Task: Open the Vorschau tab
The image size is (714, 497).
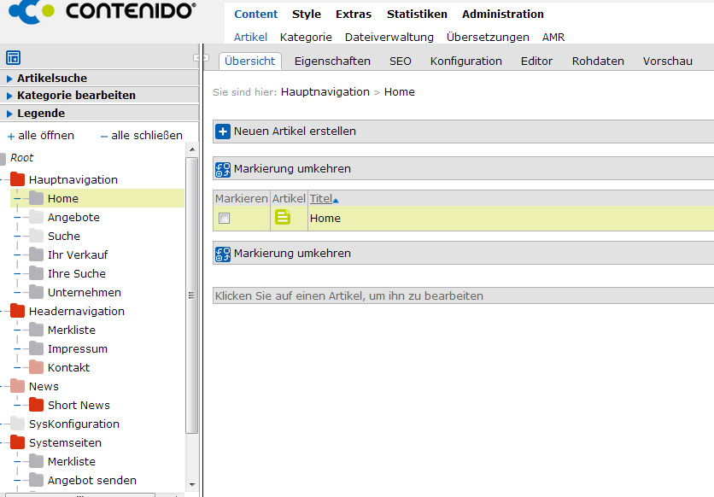Action: coord(667,61)
